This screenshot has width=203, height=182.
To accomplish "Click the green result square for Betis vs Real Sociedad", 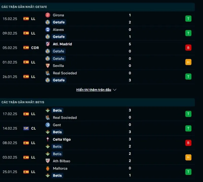I will [188, 114].
